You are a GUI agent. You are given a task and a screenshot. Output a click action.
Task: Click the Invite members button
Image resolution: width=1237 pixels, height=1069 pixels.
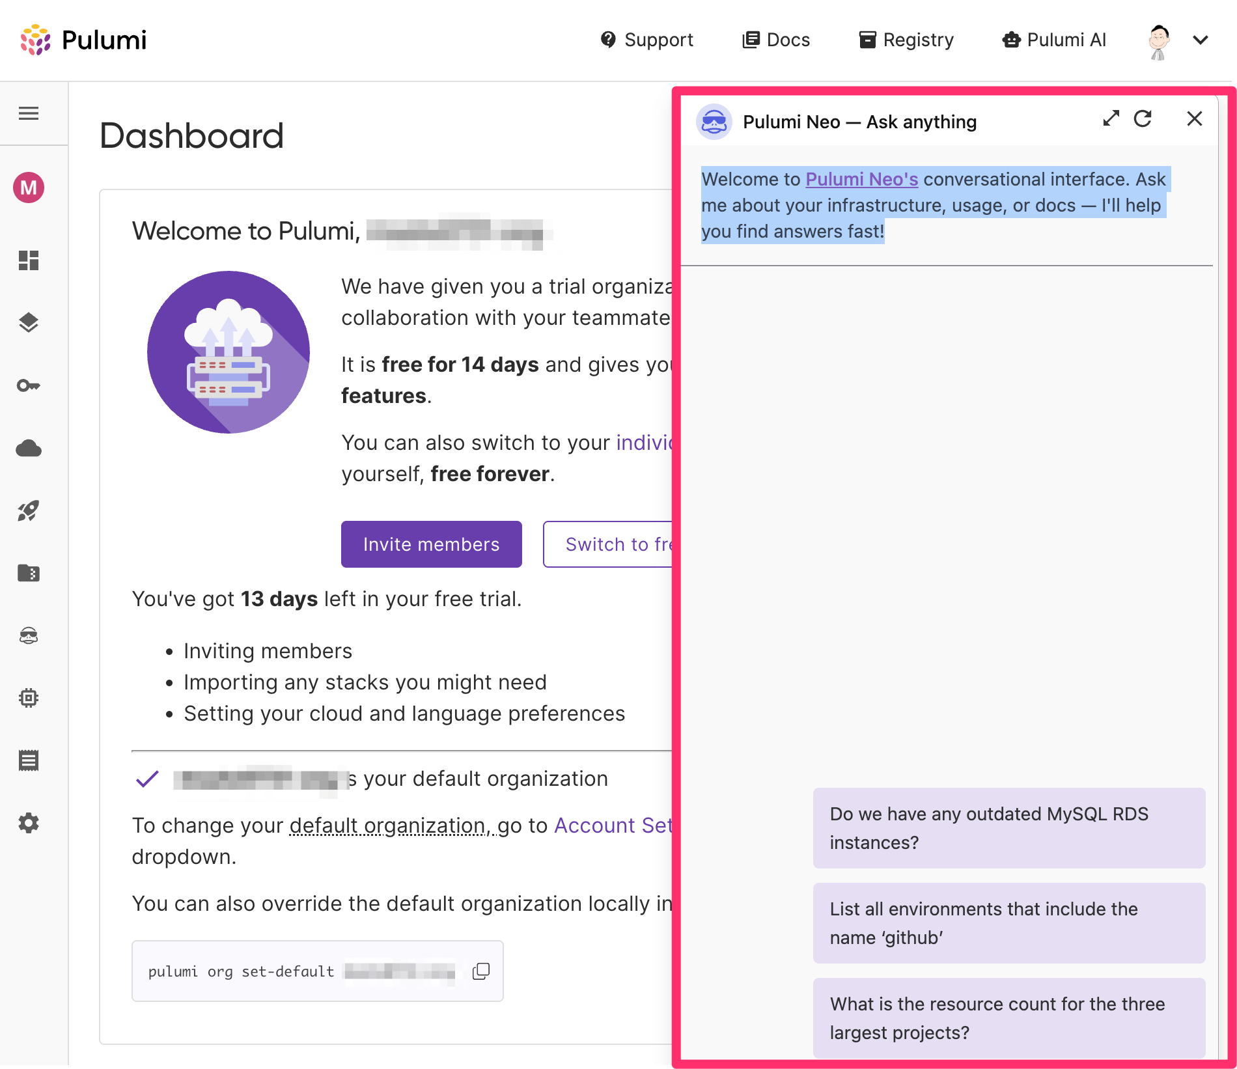432,544
